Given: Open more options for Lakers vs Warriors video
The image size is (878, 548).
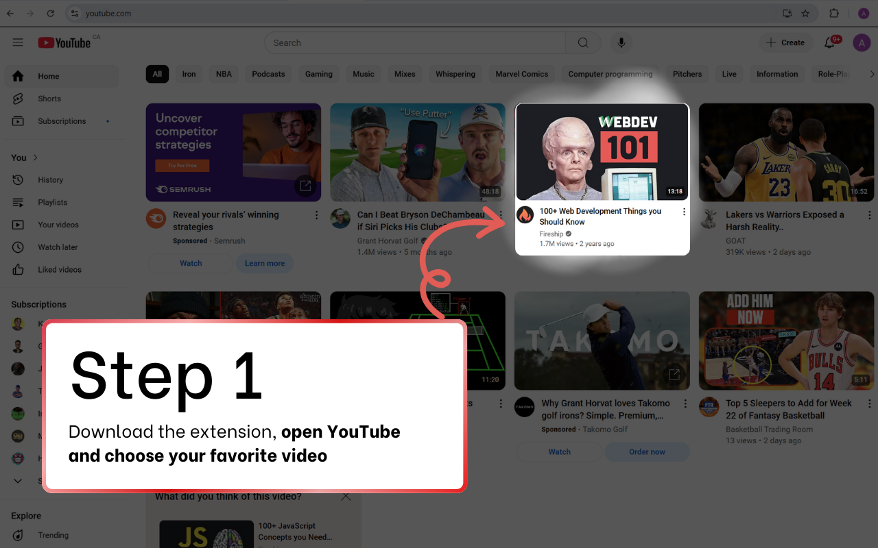Looking at the screenshot, I should click(869, 215).
